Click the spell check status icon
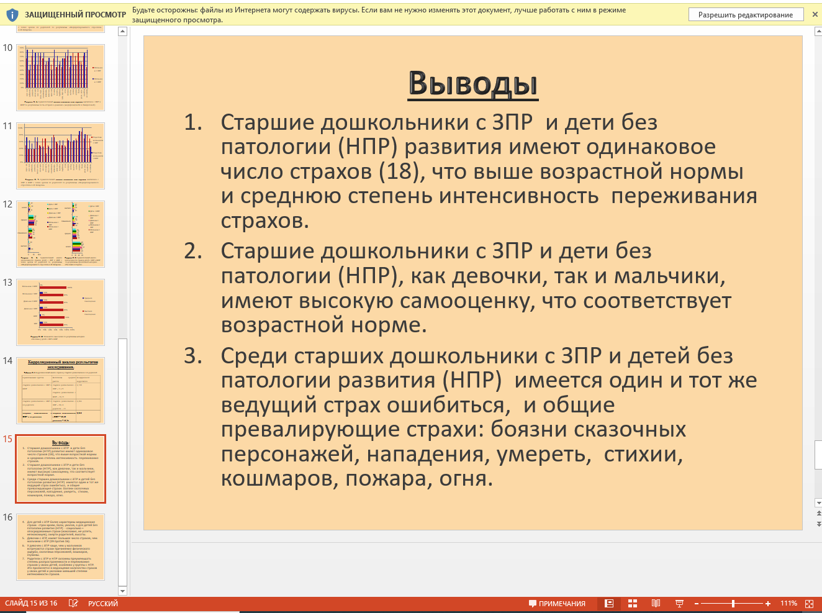Viewport: 822px width, 613px height. (73, 604)
